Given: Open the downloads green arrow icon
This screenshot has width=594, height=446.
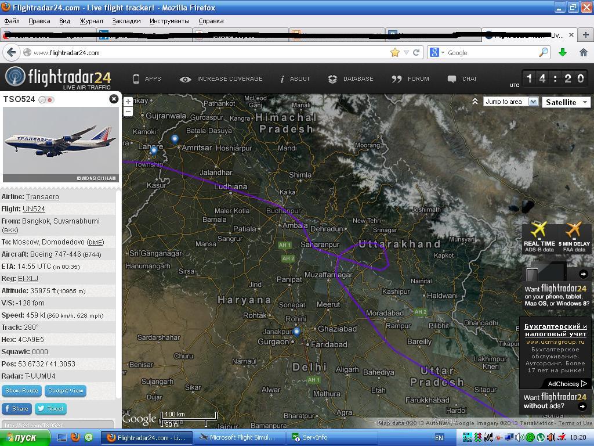Looking at the screenshot, I should (563, 53).
